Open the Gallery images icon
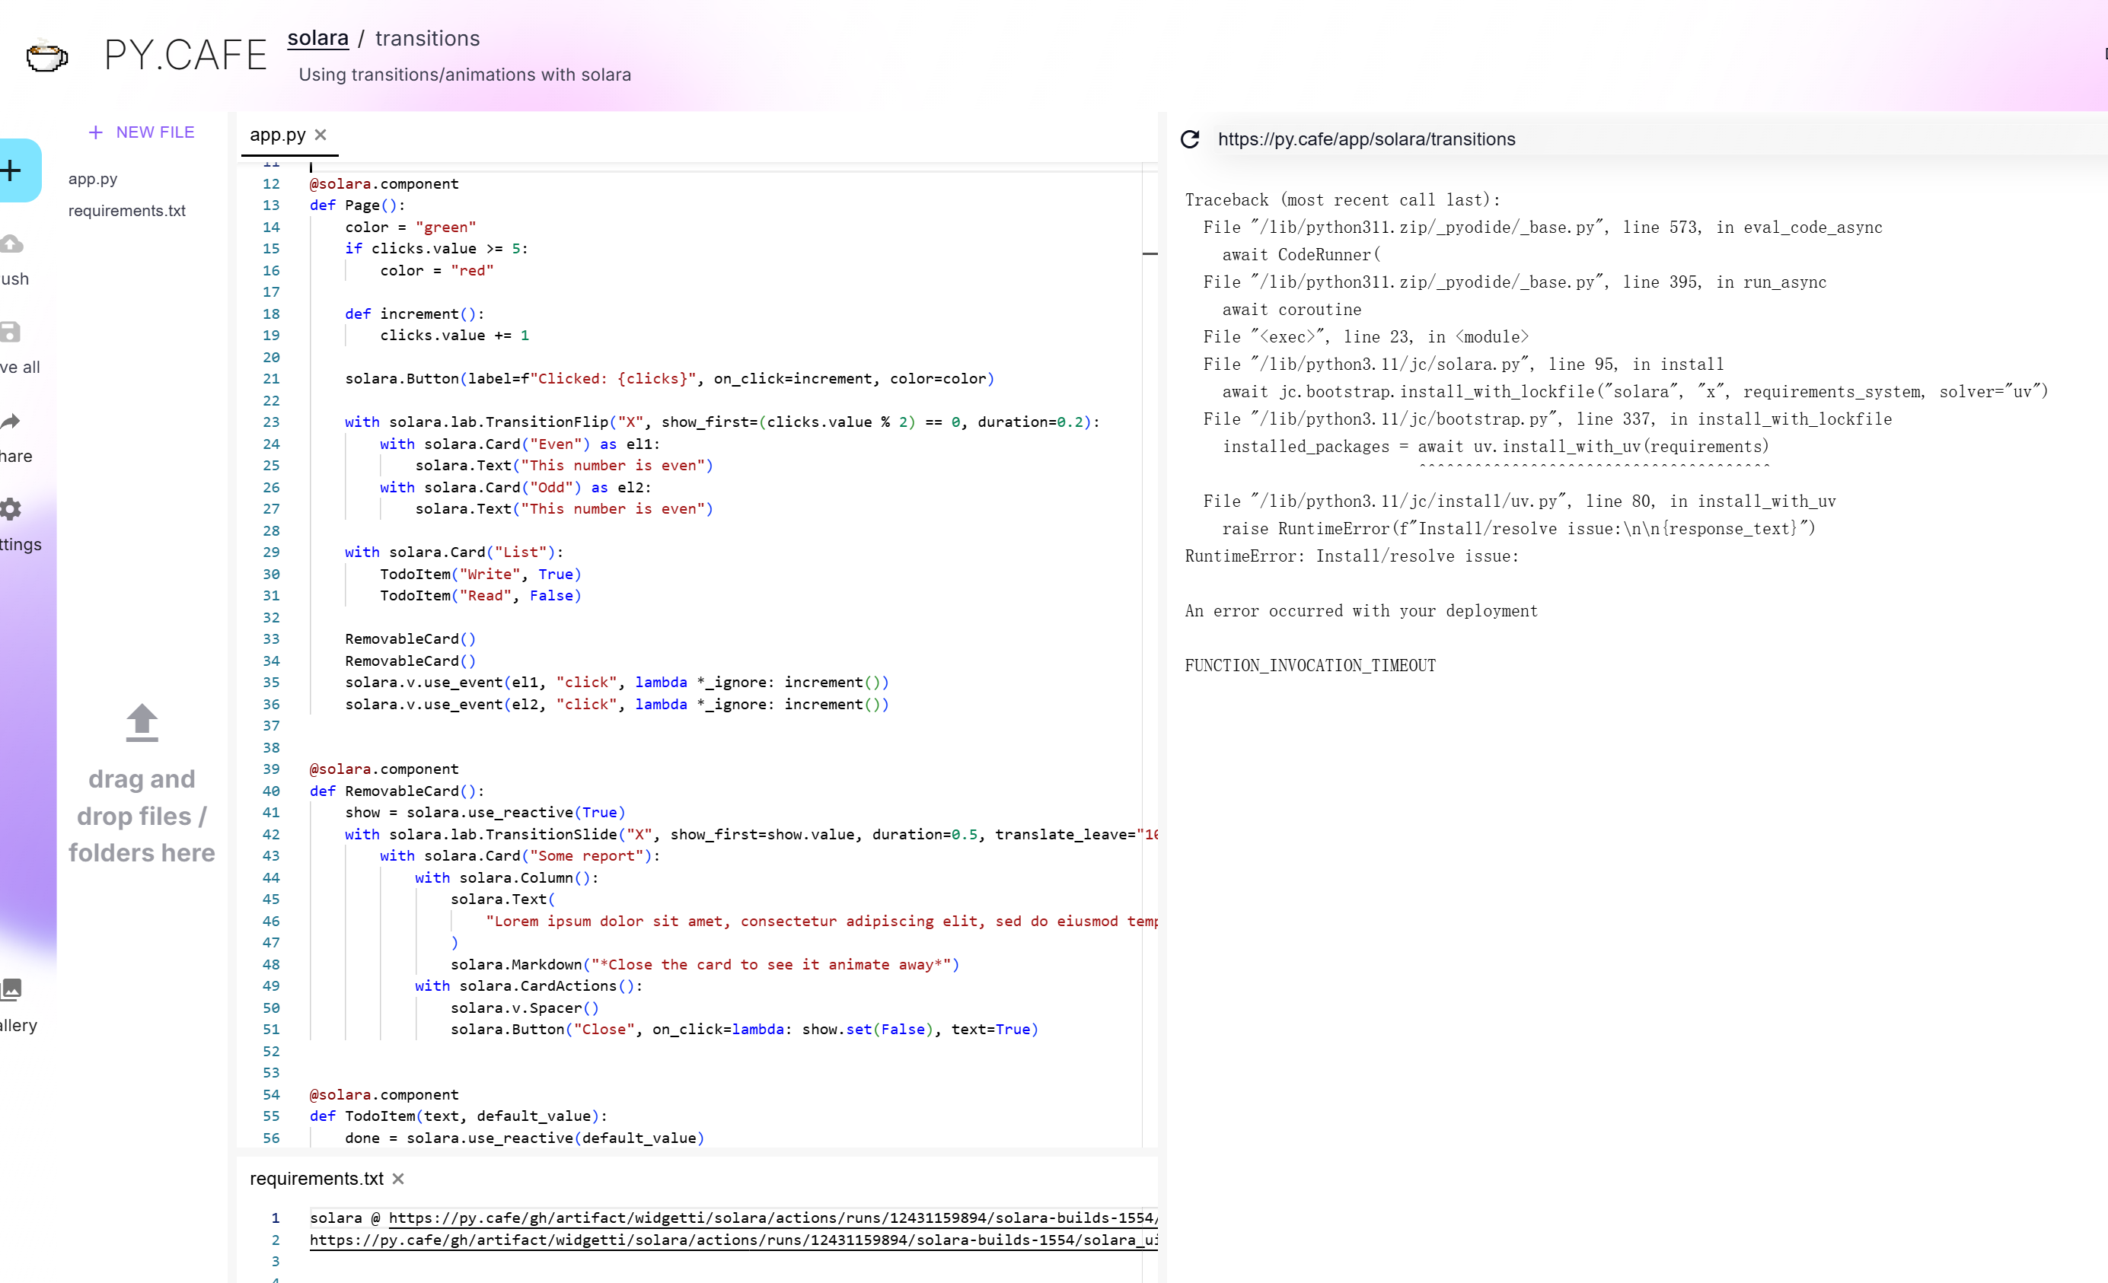 point(11,989)
